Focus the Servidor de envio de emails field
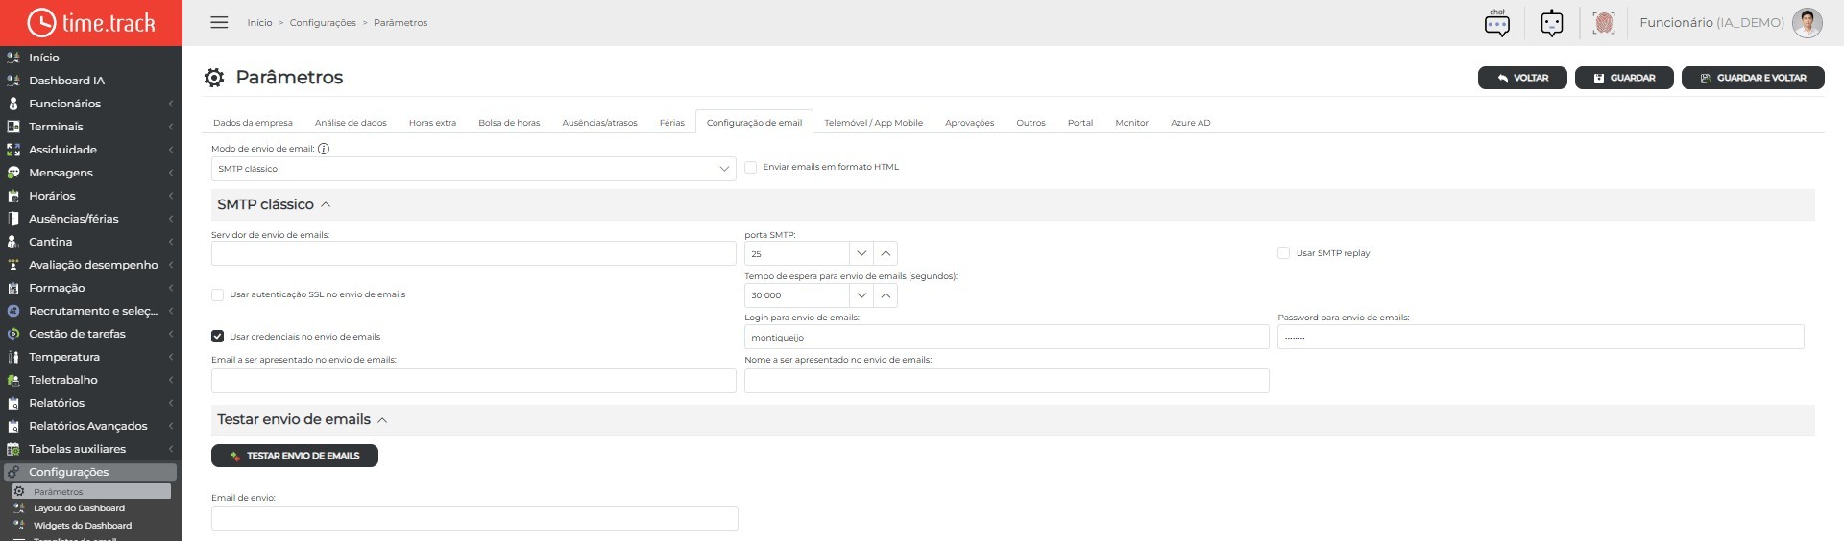Image resolution: width=1844 pixels, height=541 pixels. click(x=473, y=253)
